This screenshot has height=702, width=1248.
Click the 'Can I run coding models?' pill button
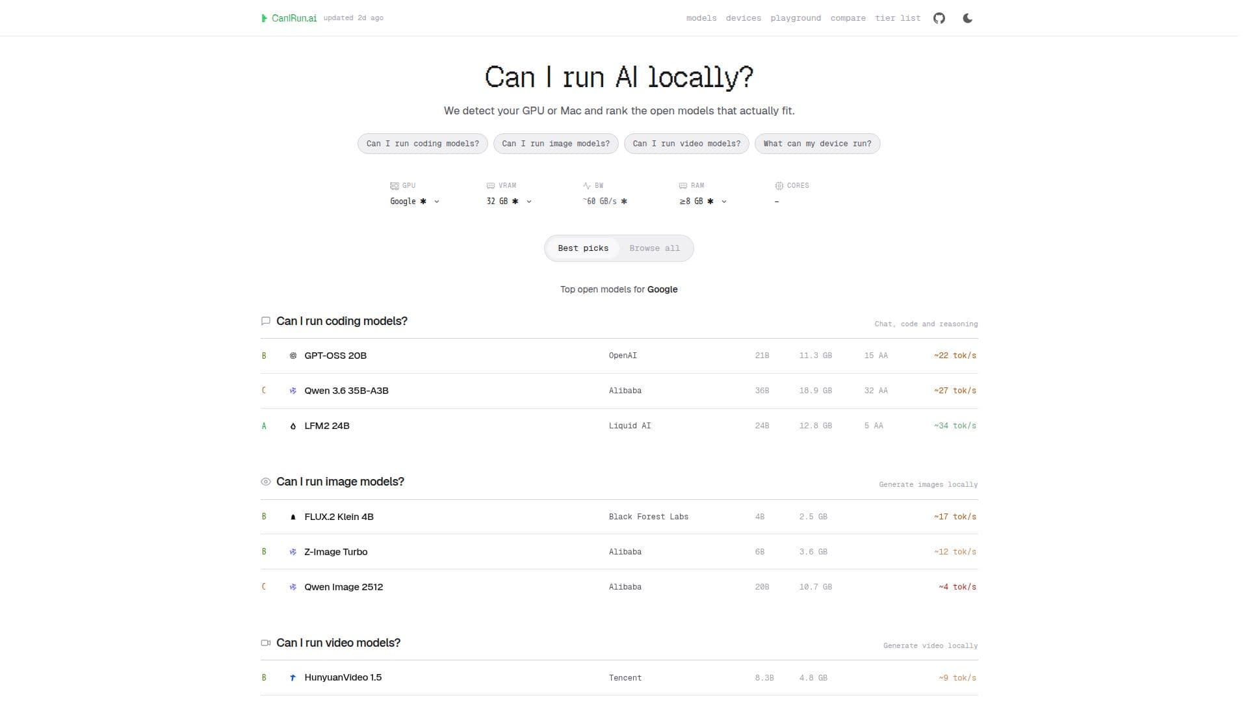(422, 144)
